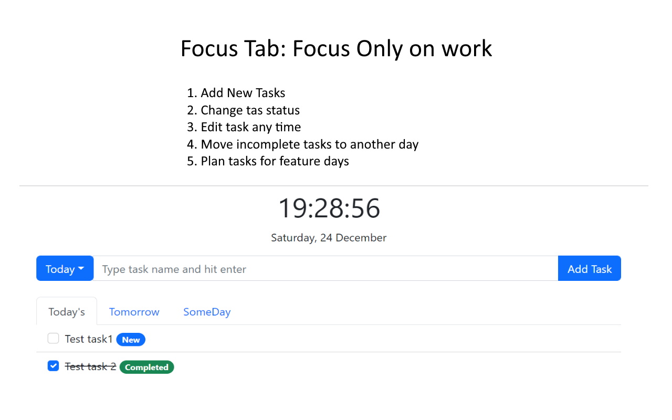Image resolution: width=672 pixels, height=420 pixels.
Task: Switch to the Today's tab
Action: coord(67,312)
